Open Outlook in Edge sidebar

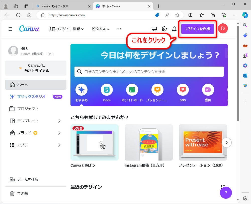(x=245, y=76)
